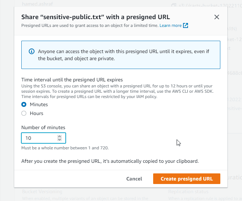Click the "Number of minutes" field label
242x201 pixels.
click(43, 127)
